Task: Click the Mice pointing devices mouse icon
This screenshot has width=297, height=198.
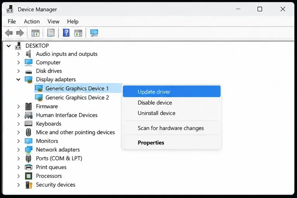Action: (28, 132)
